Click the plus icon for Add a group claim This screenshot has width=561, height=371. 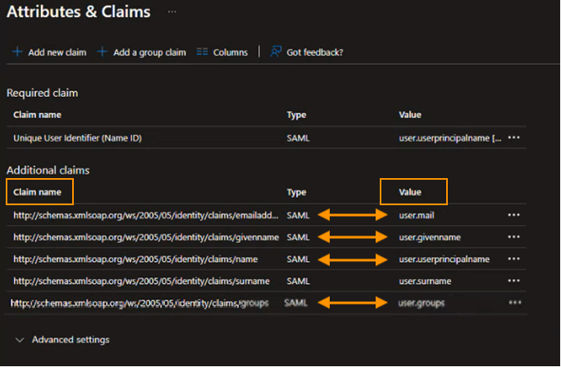point(103,52)
